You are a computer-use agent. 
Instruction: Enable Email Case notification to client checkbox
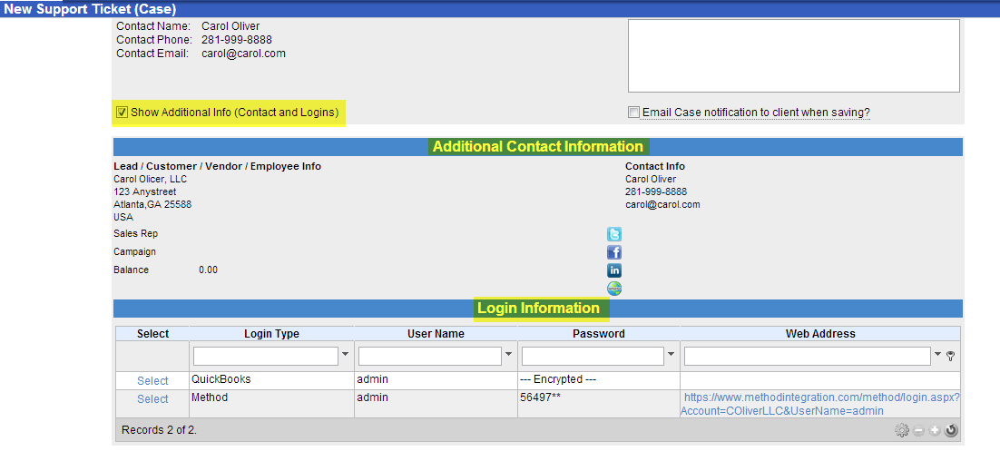coord(633,113)
